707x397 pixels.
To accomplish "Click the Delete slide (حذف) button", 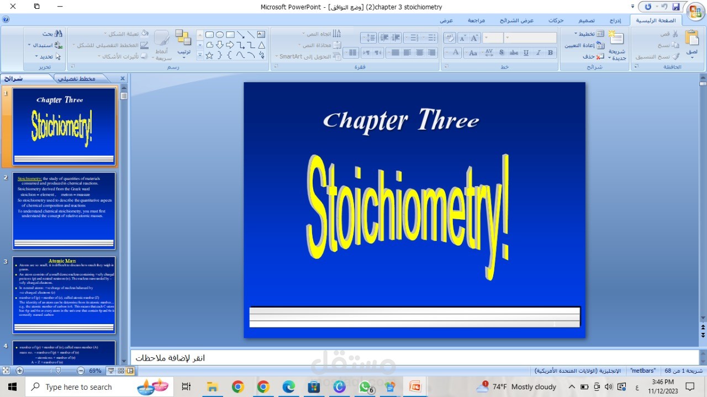I will 594,56.
